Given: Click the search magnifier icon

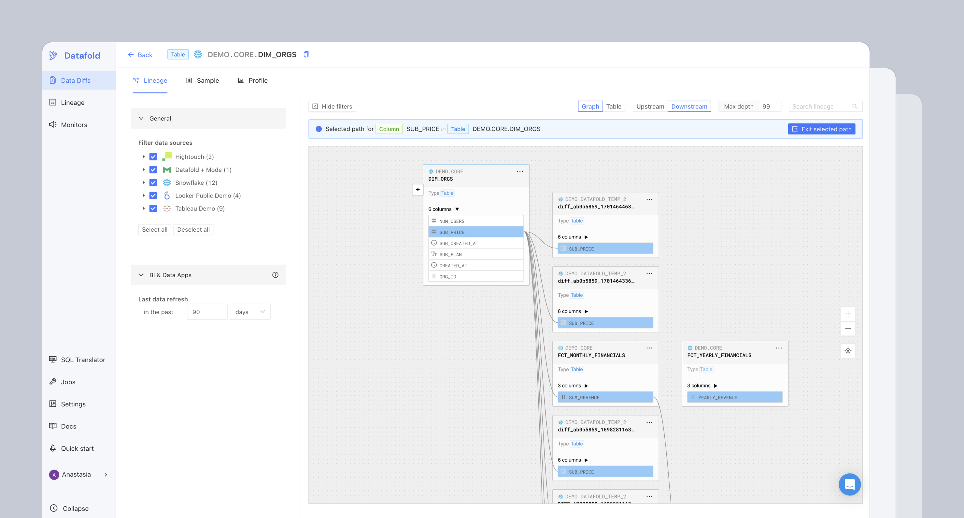Looking at the screenshot, I should point(855,107).
